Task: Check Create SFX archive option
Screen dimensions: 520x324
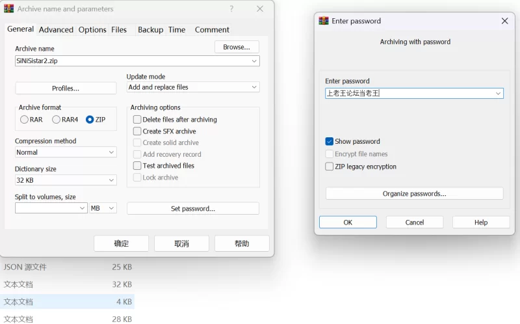Action: pyautogui.click(x=137, y=131)
